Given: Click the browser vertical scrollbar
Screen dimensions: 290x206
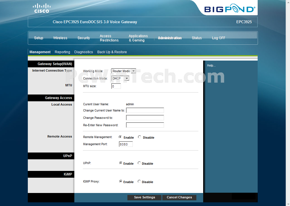Looking at the screenshot, I should [x=288, y=103].
